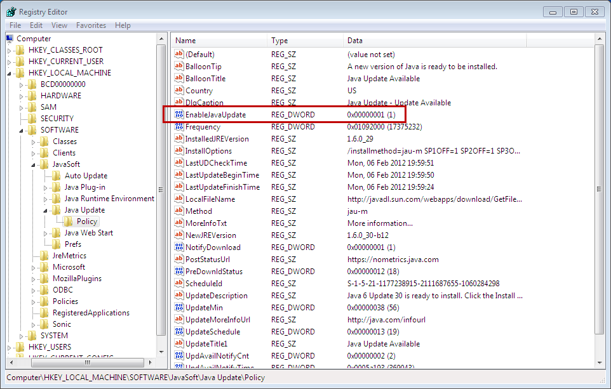Click the REG_SZ icon beside BalloonTip
This screenshot has height=389, width=611.
178,66
